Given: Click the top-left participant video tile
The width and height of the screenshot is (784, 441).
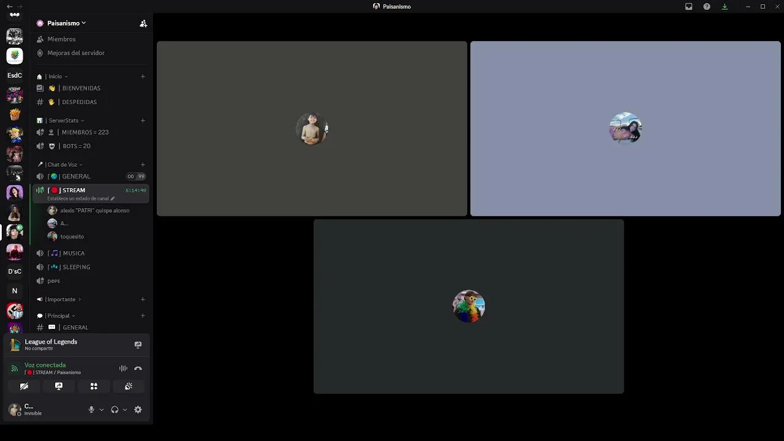Looking at the screenshot, I should tap(312, 129).
